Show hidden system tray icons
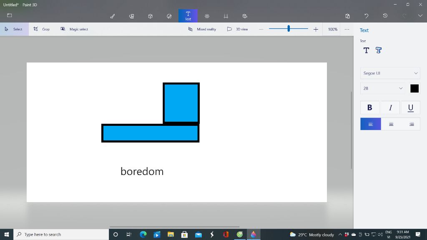 [x=340, y=235]
